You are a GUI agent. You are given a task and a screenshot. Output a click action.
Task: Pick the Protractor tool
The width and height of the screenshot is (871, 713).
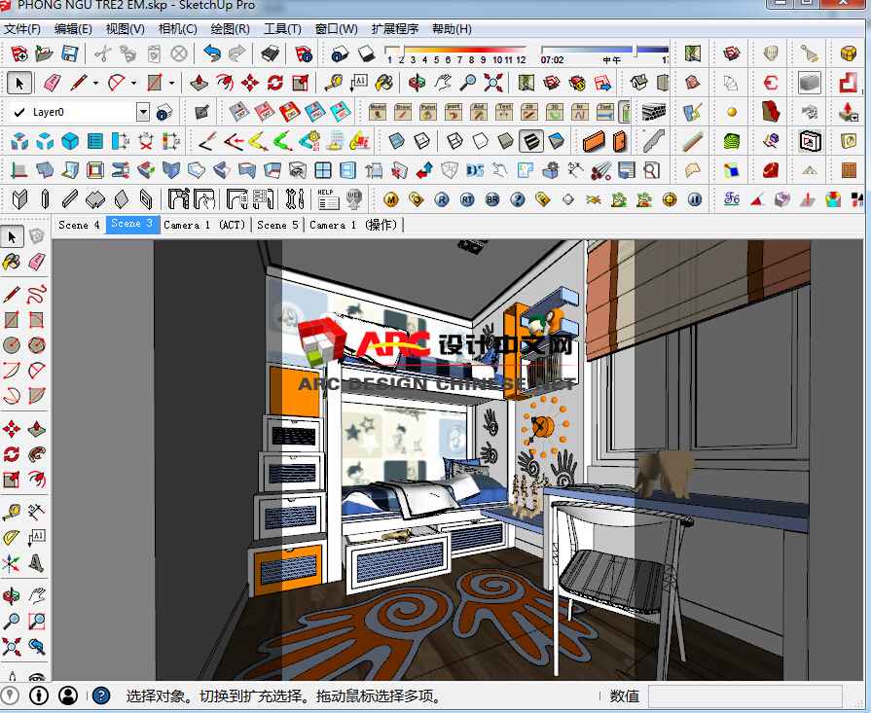coord(12,537)
